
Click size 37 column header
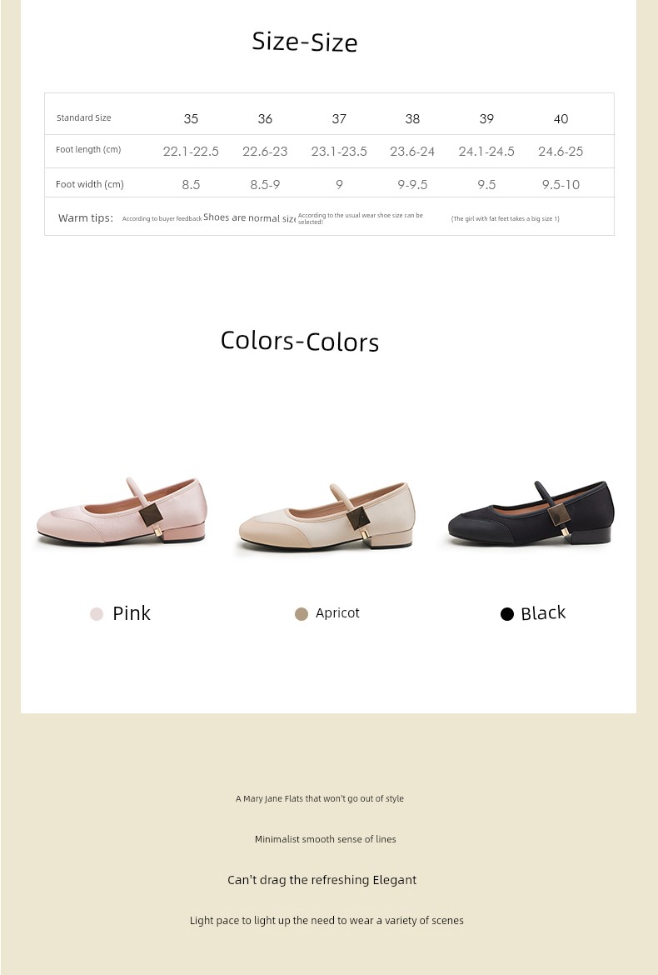tap(339, 119)
